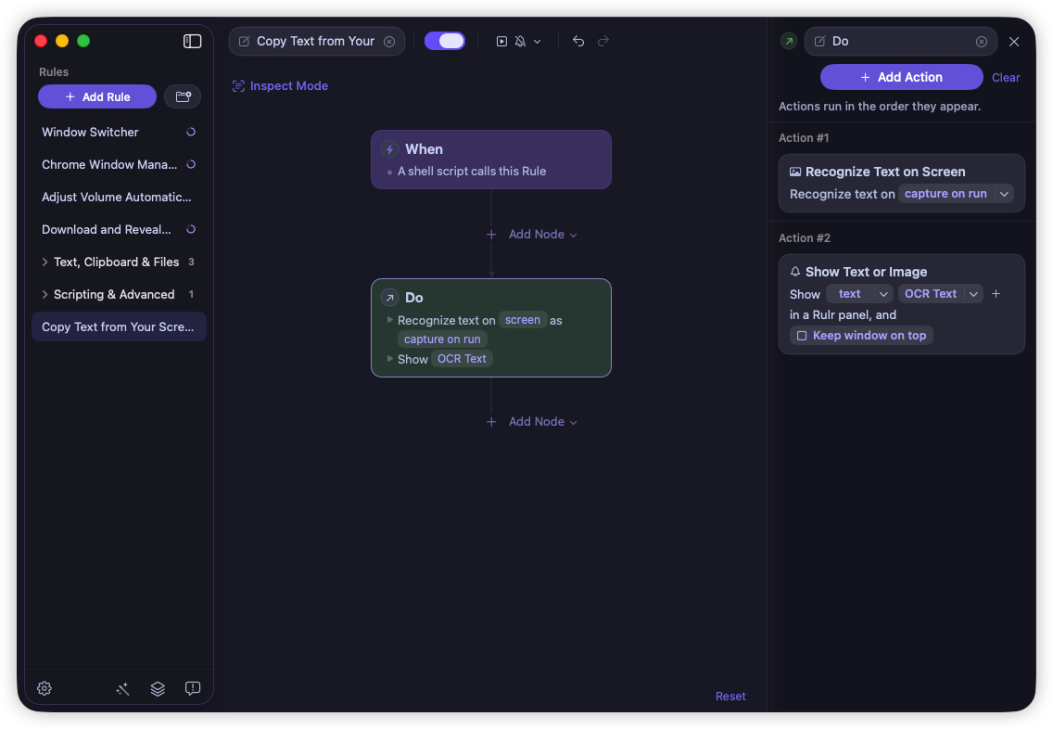Select the When trigger node
Image resolution: width=1053 pixels, height=729 pixels.
(x=491, y=160)
